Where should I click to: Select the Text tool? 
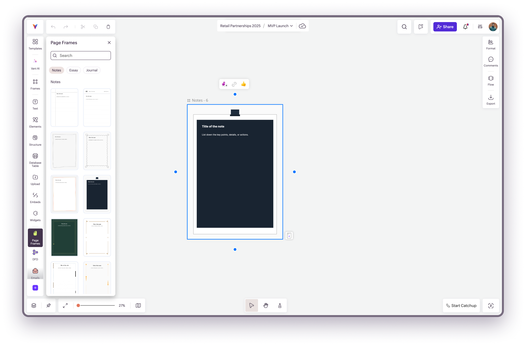click(x=35, y=105)
